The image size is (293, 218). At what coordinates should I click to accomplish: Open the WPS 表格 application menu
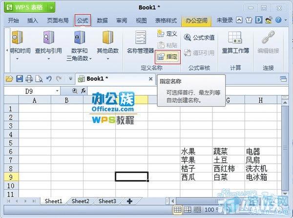point(29,7)
